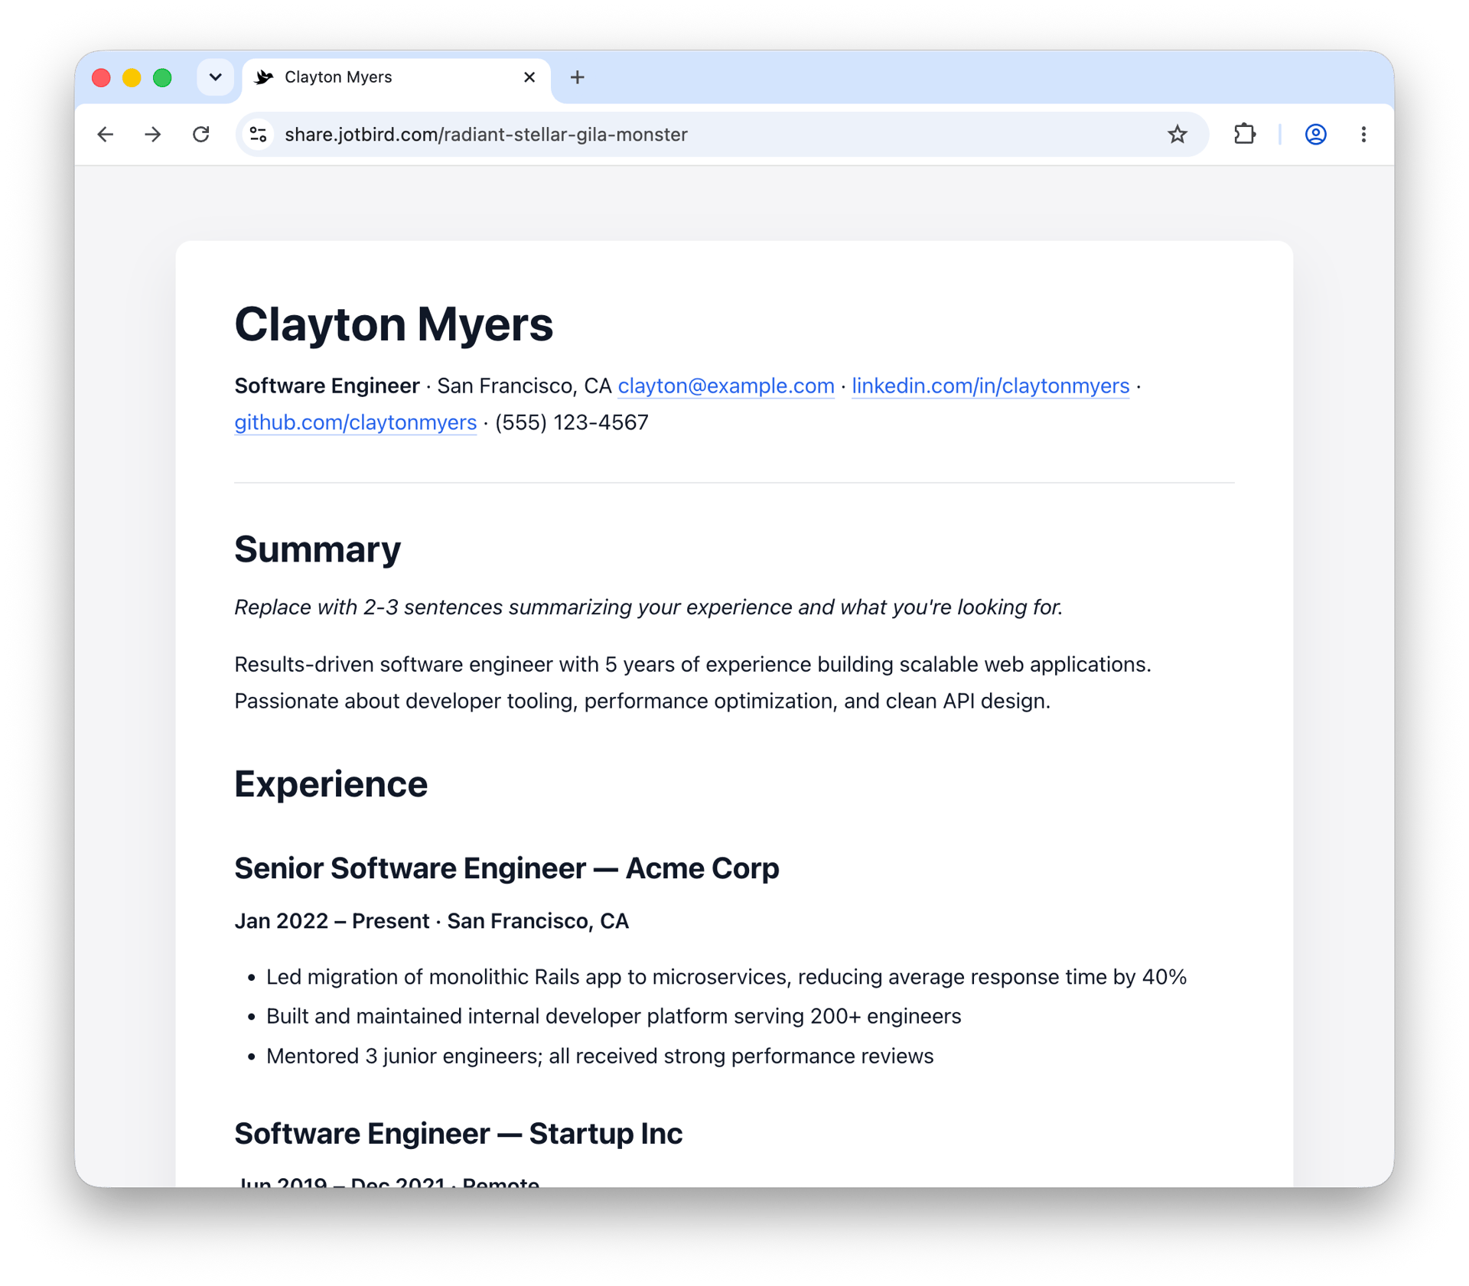Go forward with the browser arrow
This screenshot has height=1286, width=1469.
153,135
